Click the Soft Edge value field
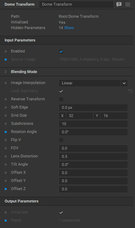135x228 pixels. [93, 107]
